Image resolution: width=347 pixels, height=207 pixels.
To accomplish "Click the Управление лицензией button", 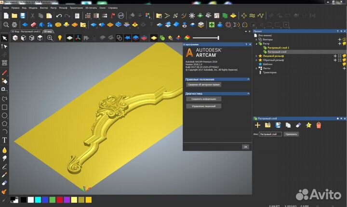I will tap(203, 106).
